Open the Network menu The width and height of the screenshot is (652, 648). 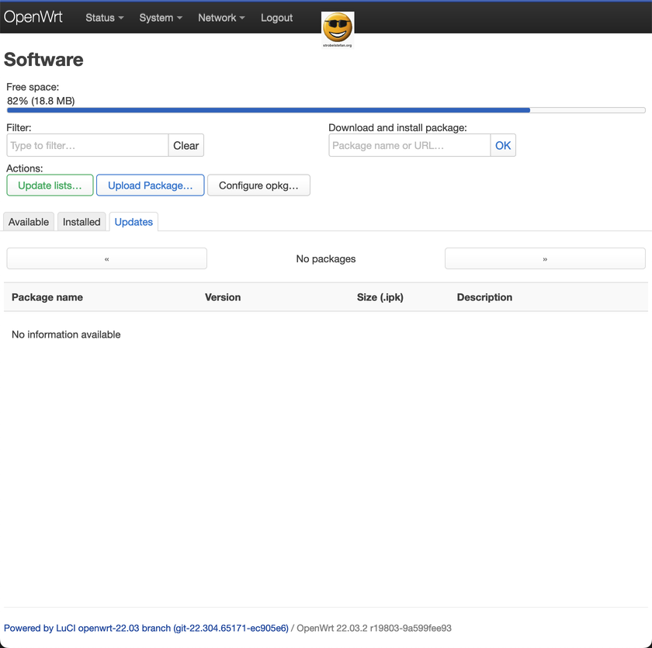click(x=220, y=17)
